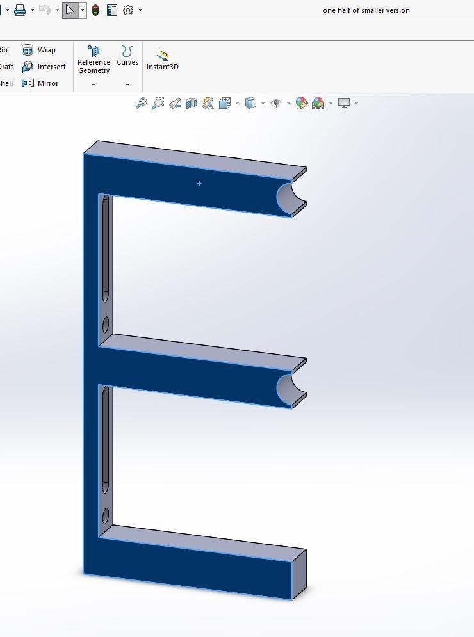Expand the Reference Geometry dropdown arrow
The width and height of the screenshot is (474, 637).
94,85
